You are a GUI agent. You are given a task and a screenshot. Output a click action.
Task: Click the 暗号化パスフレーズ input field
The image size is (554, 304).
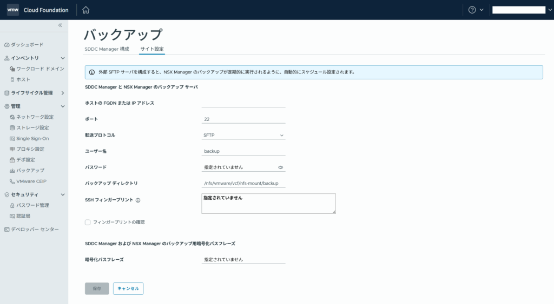(x=243, y=260)
